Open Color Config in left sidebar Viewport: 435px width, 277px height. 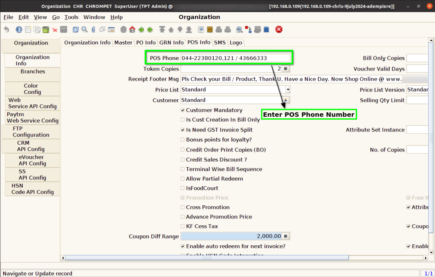click(32, 89)
